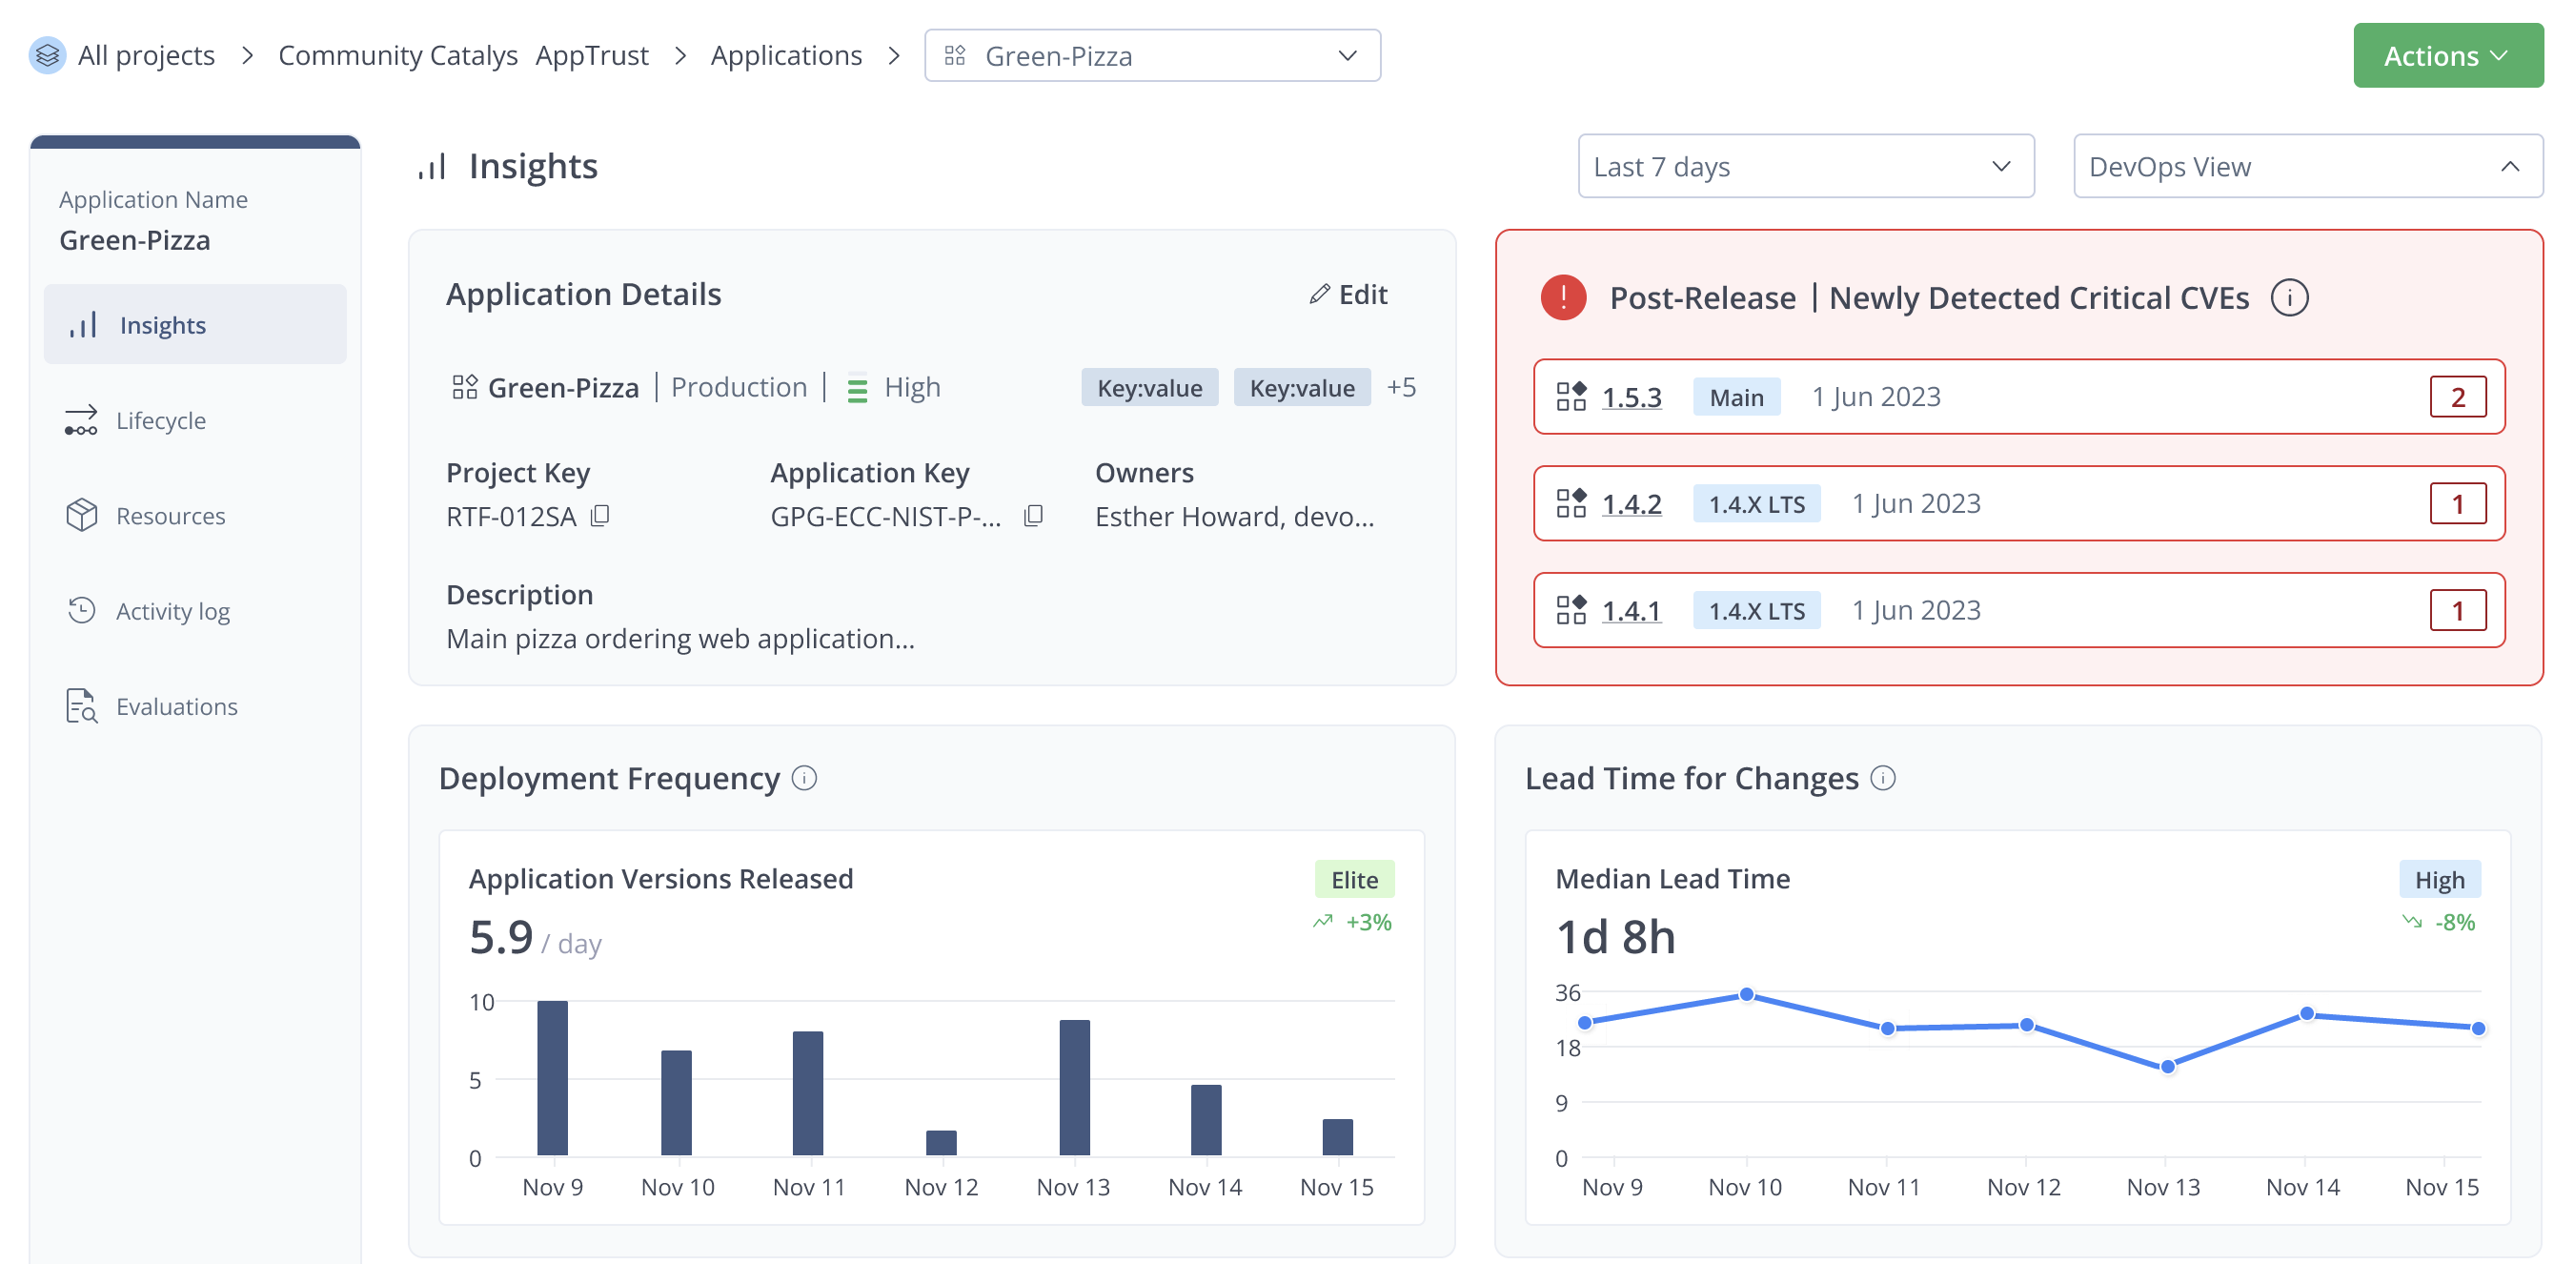2554x1264 pixels.
Task: Click Deployment Frequency info icon
Action: tap(804, 778)
